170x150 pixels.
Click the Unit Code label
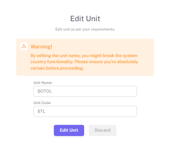pos(42,103)
